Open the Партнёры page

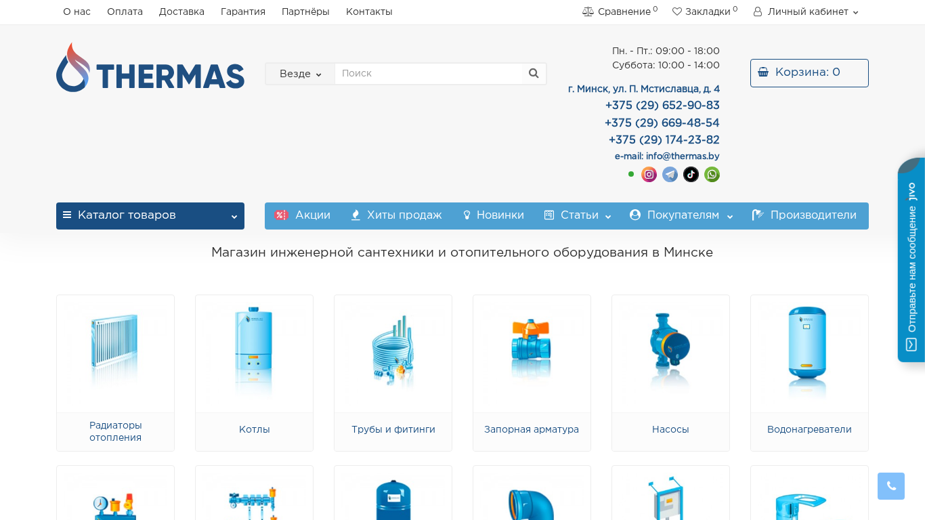pos(305,12)
